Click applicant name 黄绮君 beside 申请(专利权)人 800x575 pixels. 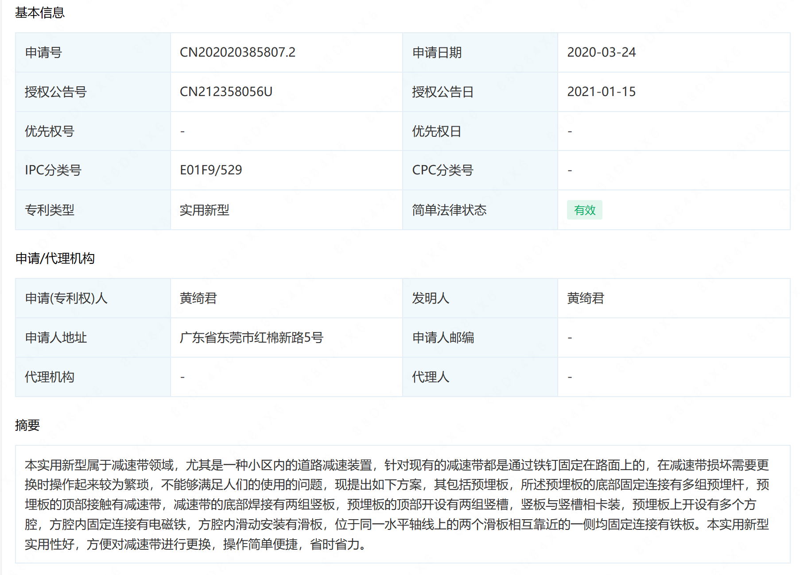pos(198,298)
